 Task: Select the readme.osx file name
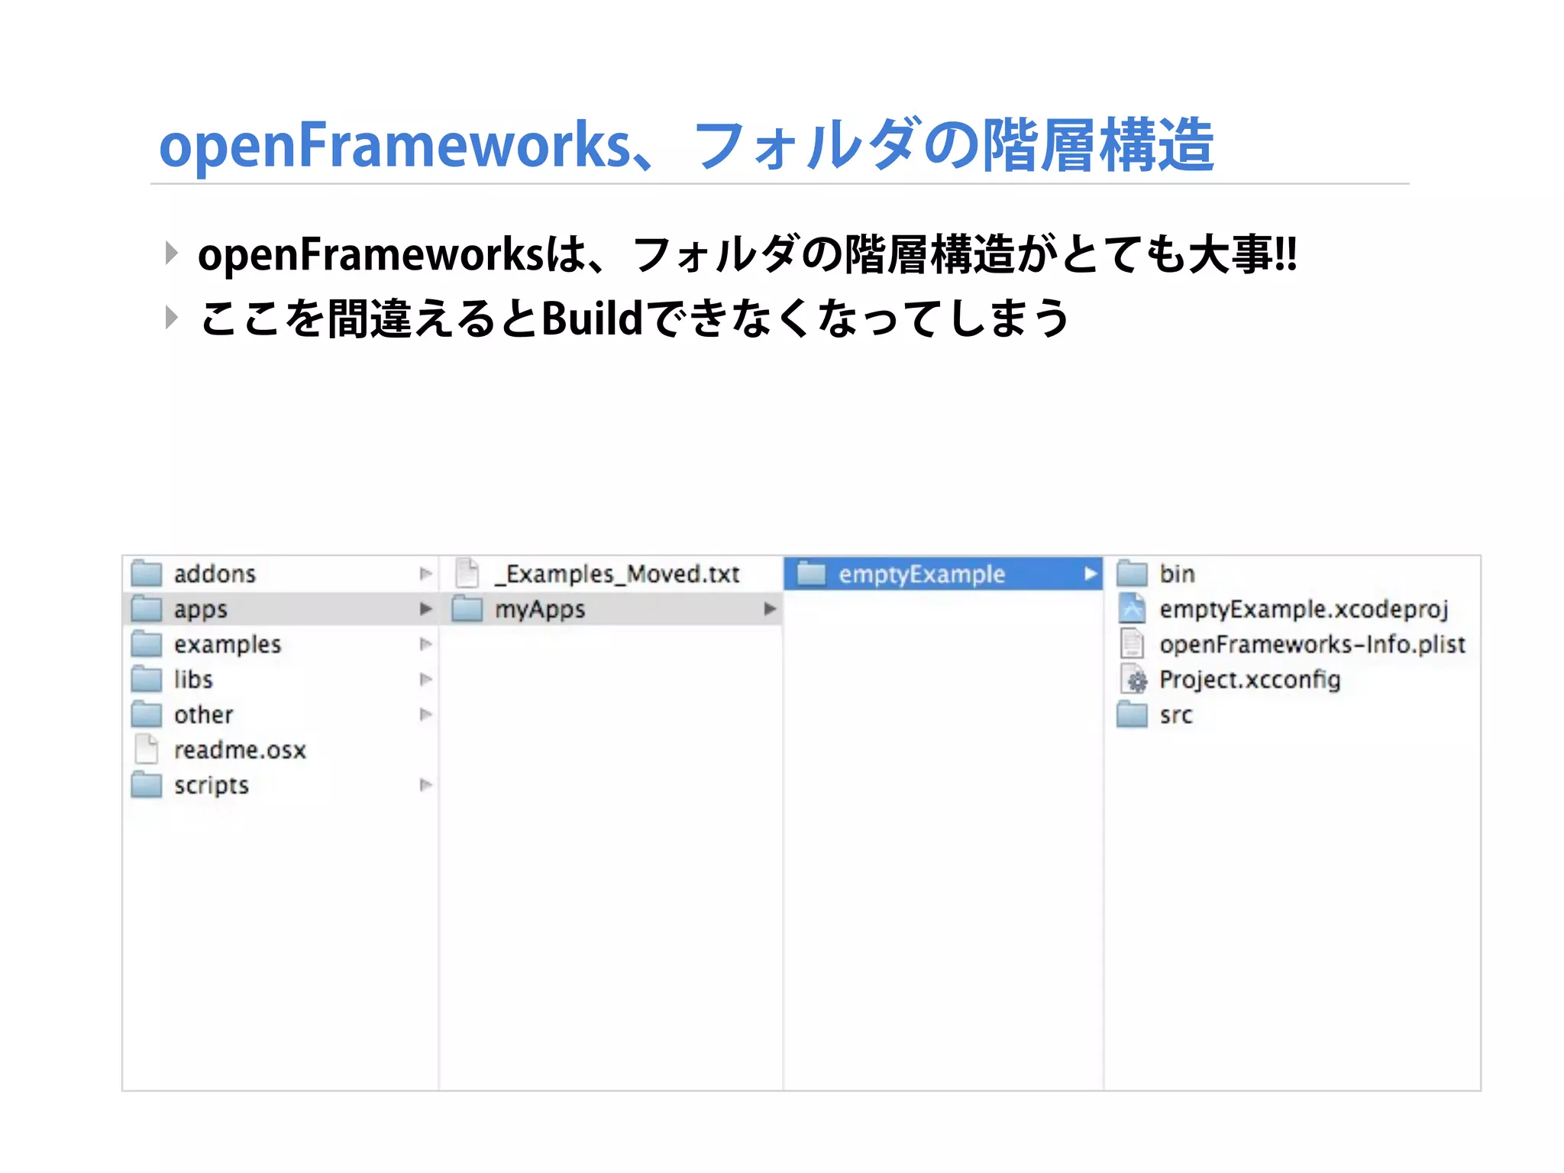(x=240, y=750)
